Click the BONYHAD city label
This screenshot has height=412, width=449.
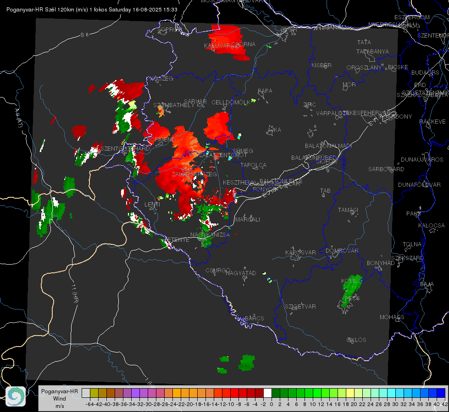pyautogui.click(x=381, y=263)
